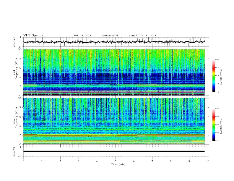Click the 'Time (min)' axis label
The width and height of the screenshot is (234, 181).
pos(118,164)
